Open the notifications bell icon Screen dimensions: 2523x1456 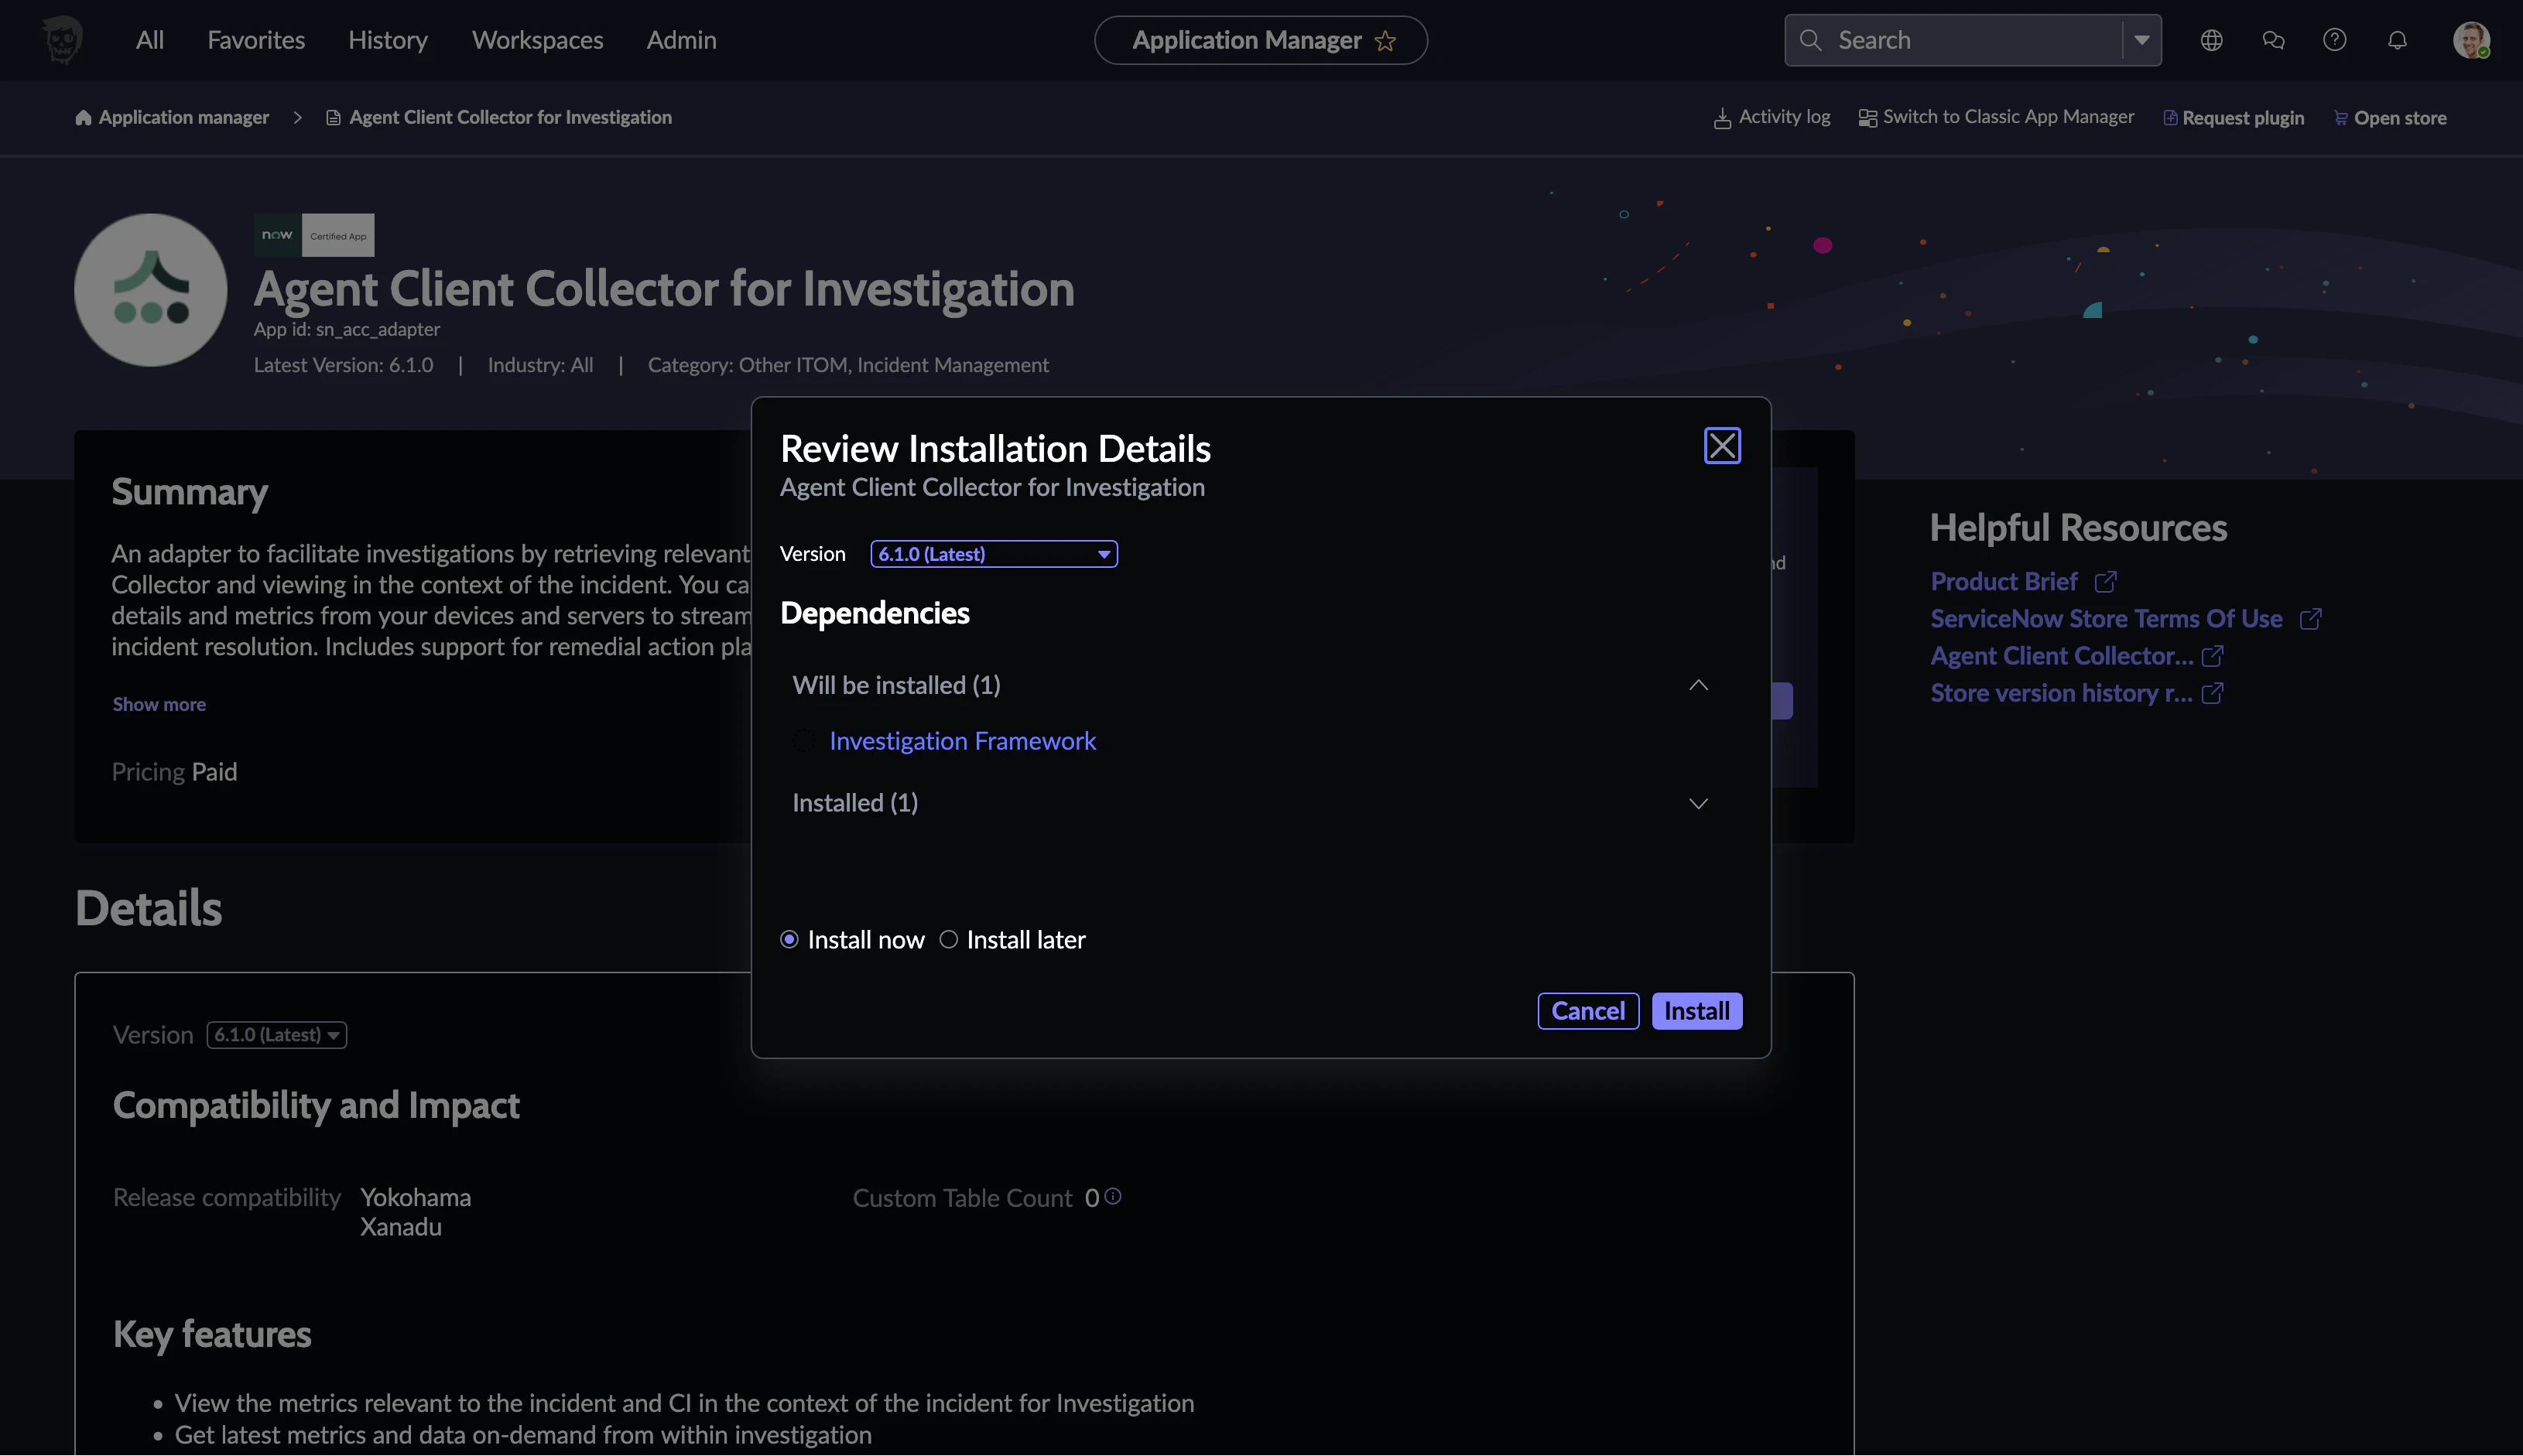[x=2397, y=40]
